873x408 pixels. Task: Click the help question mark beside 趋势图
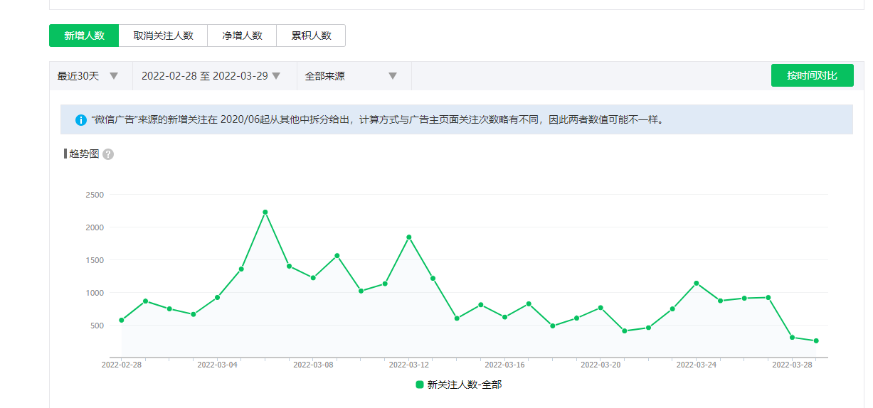click(x=108, y=154)
